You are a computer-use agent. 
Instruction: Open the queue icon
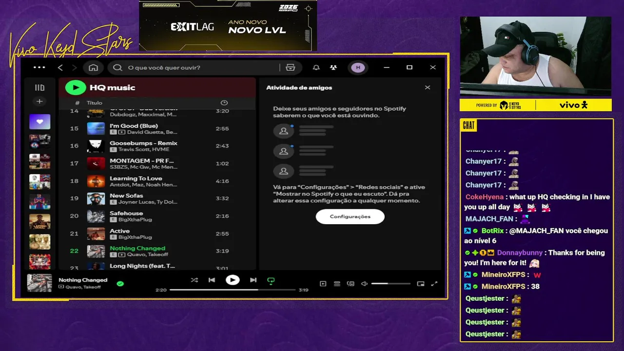(337, 284)
